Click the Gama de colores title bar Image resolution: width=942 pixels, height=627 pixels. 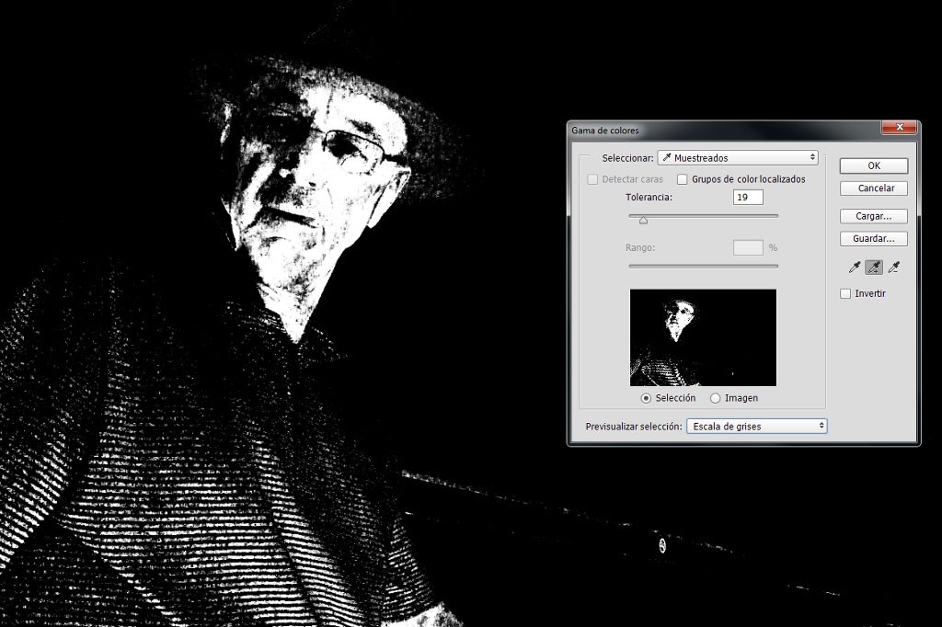point(724,131)
